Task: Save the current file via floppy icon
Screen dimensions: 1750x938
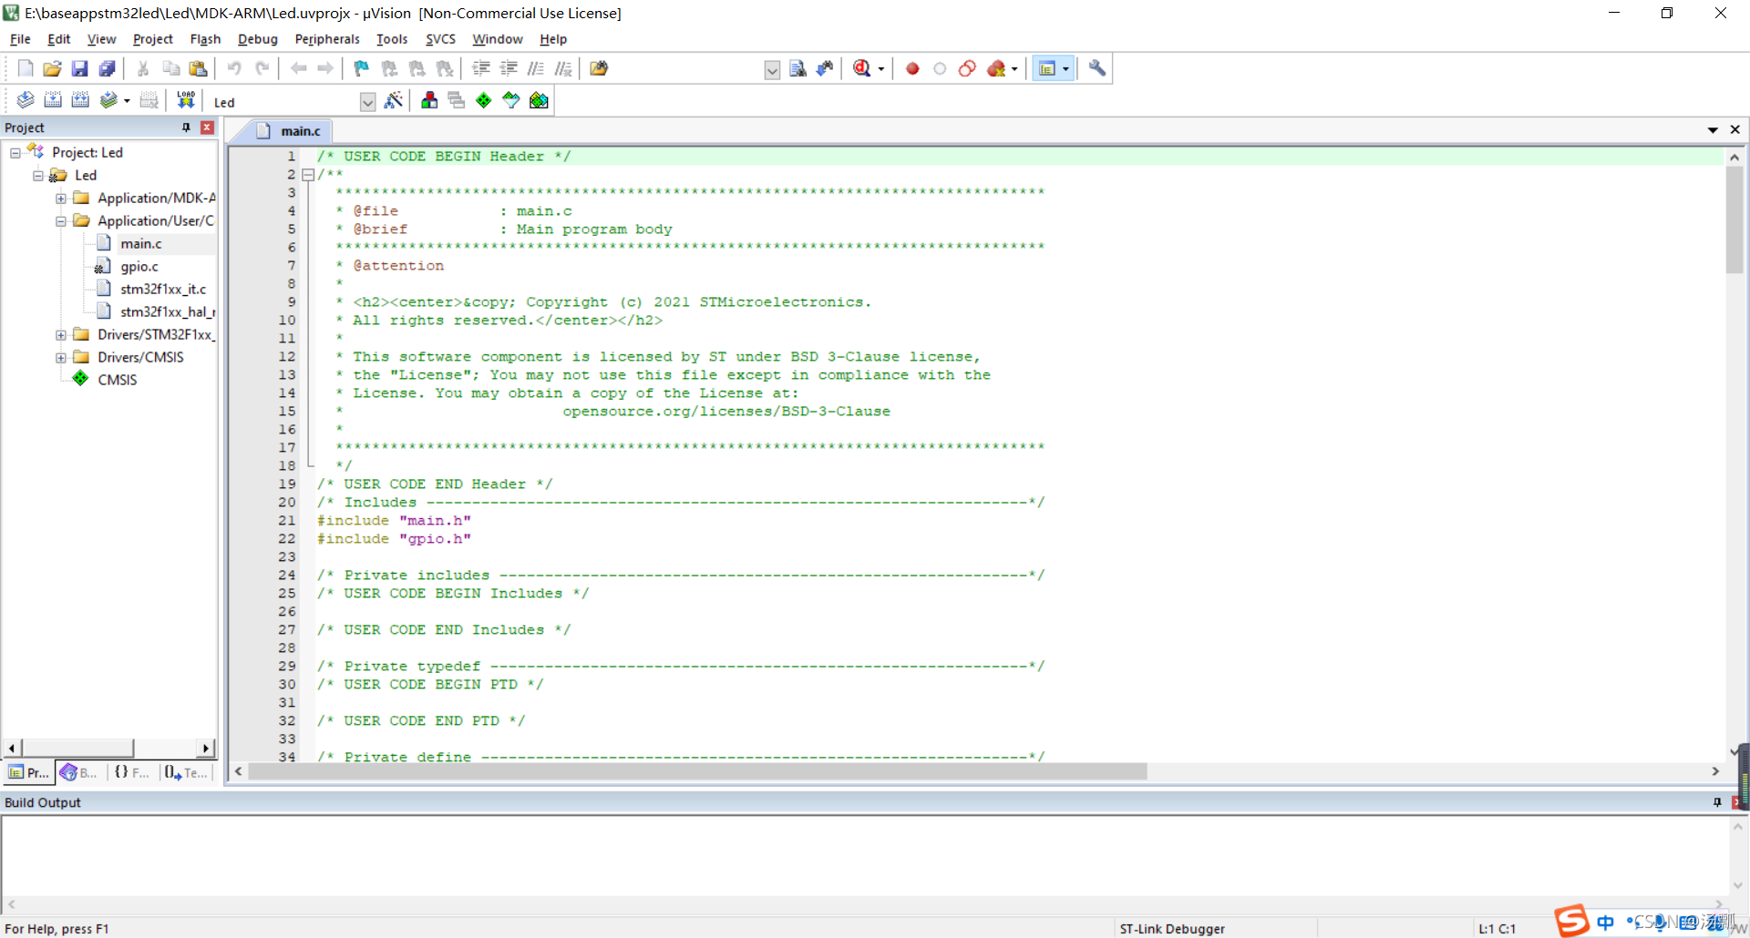Action: [x=80, y=68]
